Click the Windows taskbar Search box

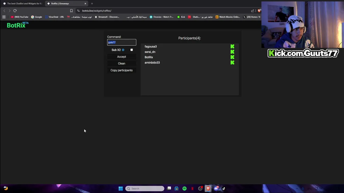(145, 188)
